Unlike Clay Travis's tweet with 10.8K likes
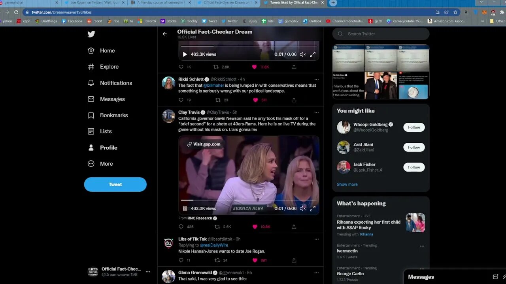 click(255, 227)
